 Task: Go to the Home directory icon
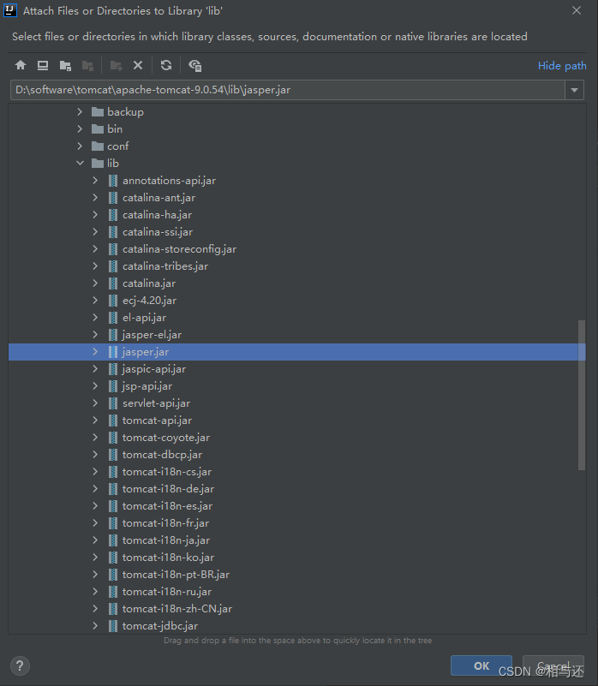21,66
